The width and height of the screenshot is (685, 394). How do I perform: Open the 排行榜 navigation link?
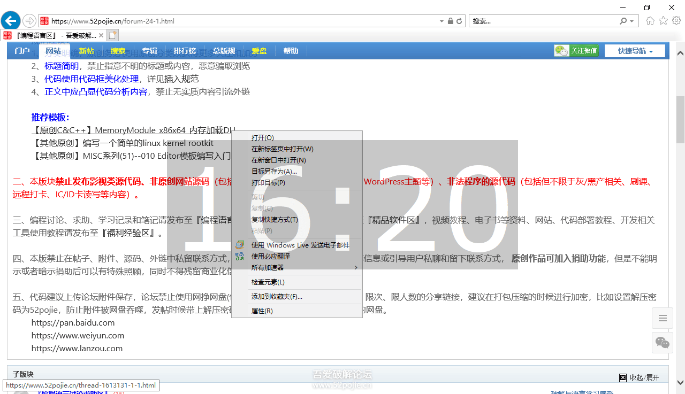(185, 51)
